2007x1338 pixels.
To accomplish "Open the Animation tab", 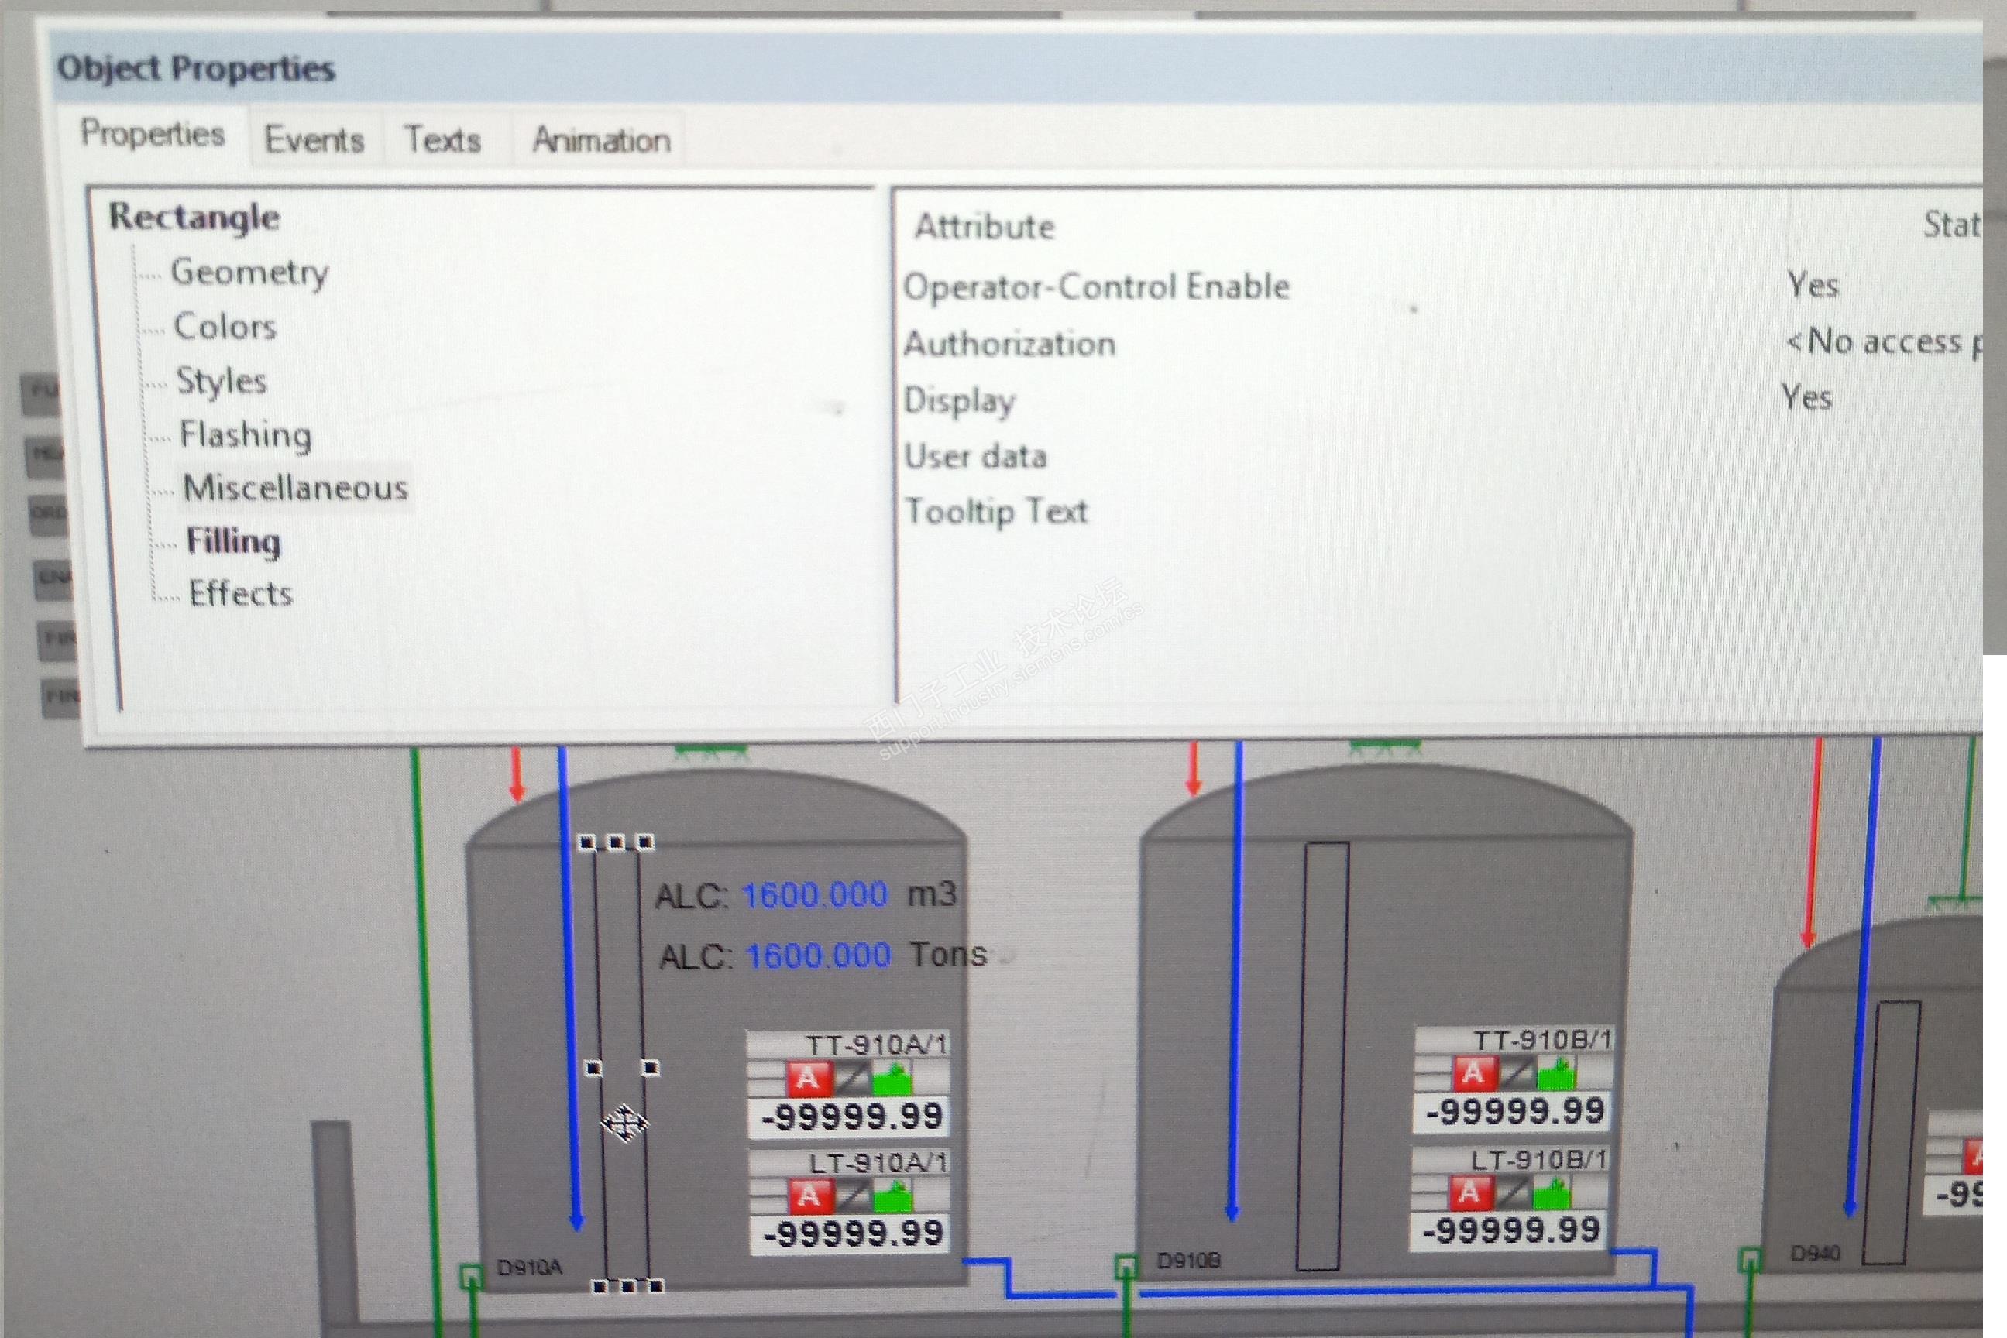I will 601,140.
